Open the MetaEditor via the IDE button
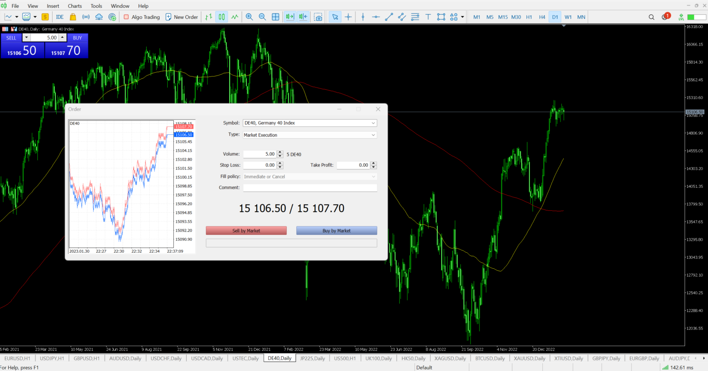708x371 pixels. tap(59, 17)
